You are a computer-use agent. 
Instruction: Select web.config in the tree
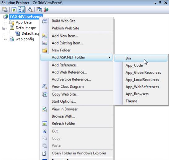pos(25,39)
